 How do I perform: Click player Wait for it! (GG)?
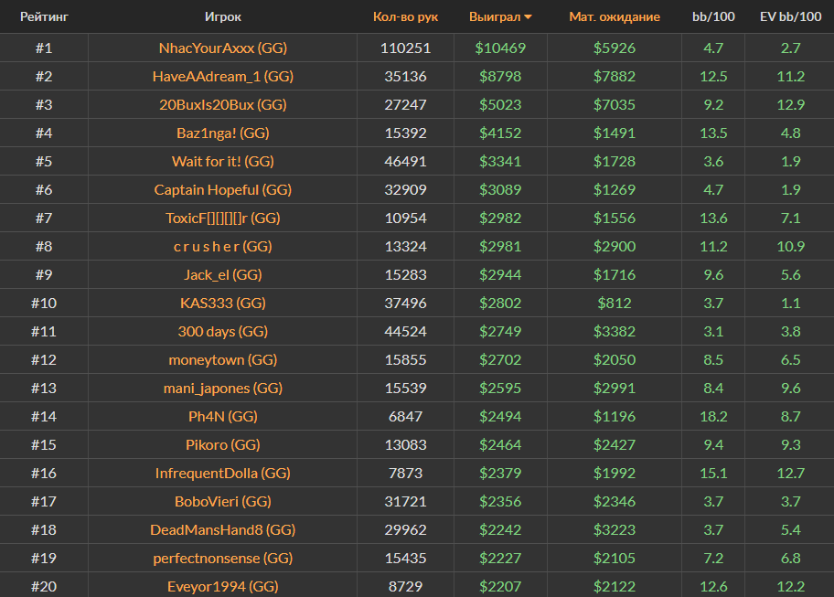pos(223,161)
